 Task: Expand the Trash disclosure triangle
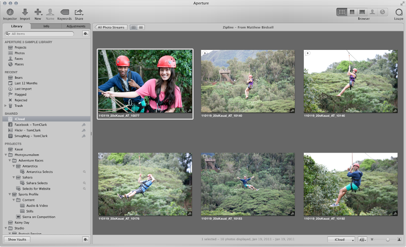click(x=5, y=106)
